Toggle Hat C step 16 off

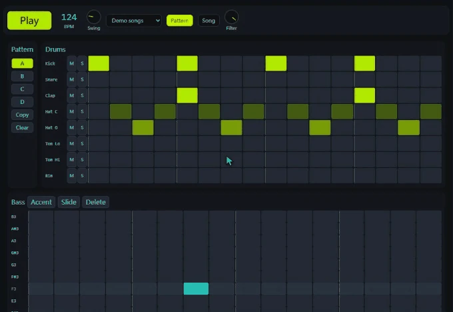click(431, 111)
